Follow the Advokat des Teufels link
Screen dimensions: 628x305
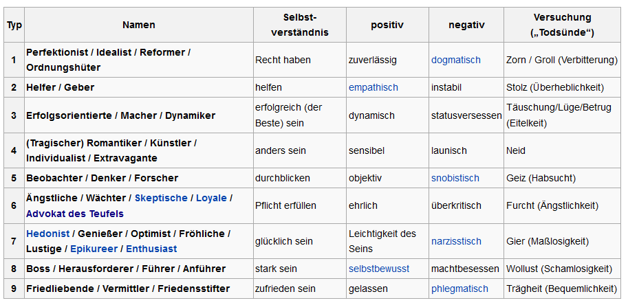(75, 214)
